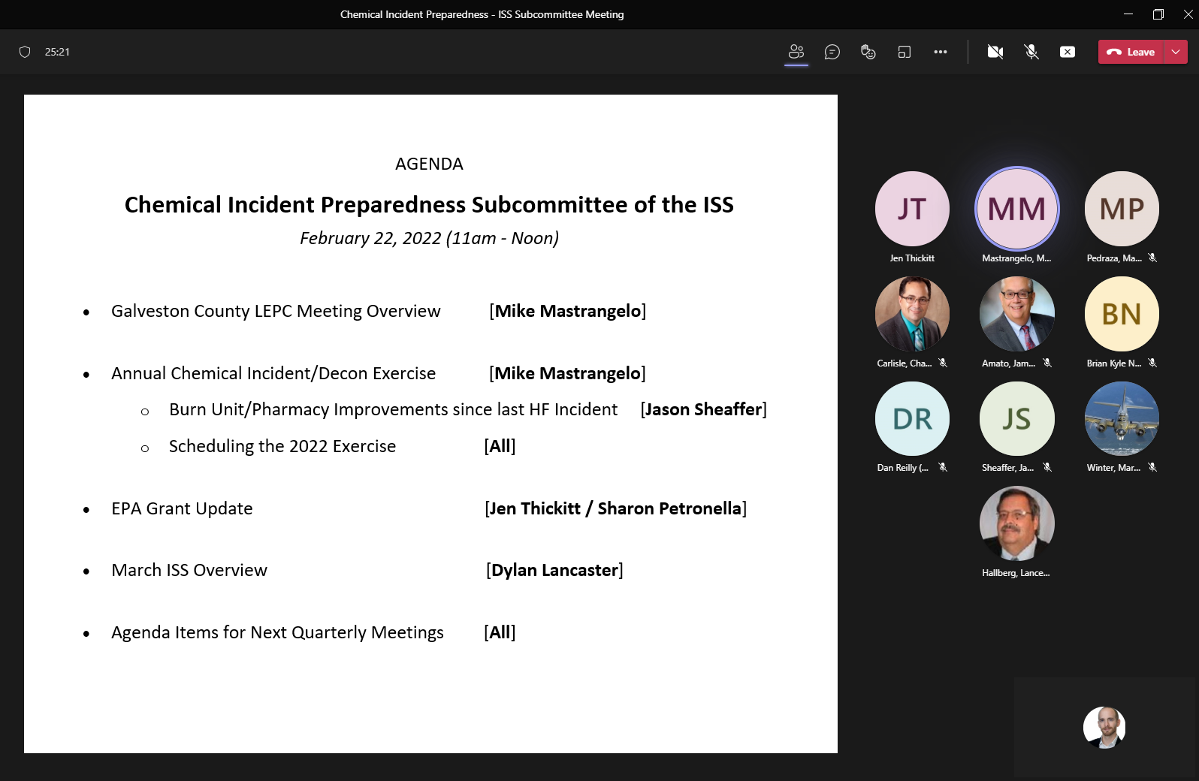Select Jen Thickitt's JT avatar

tap(912, 209)
